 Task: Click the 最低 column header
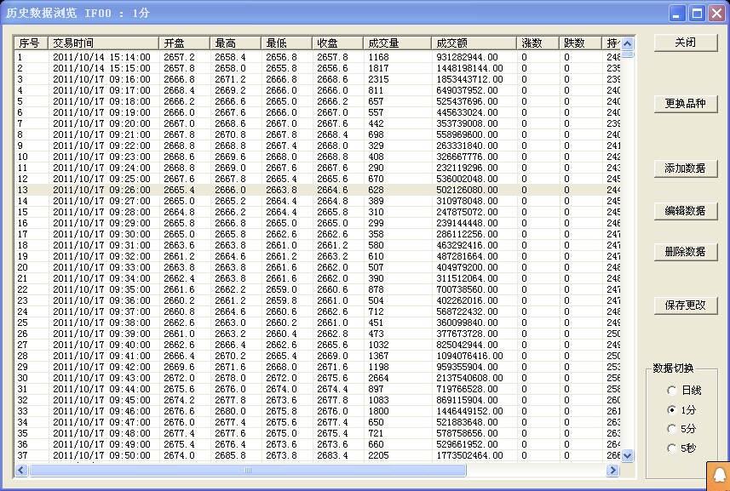pos(286,43)
